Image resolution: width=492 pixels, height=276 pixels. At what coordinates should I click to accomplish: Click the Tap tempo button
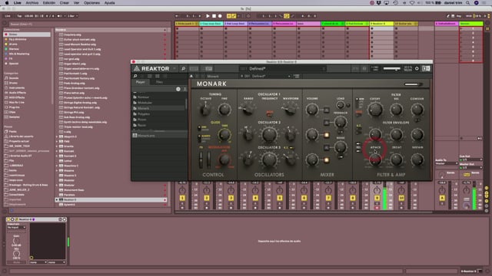coord(19,16)
